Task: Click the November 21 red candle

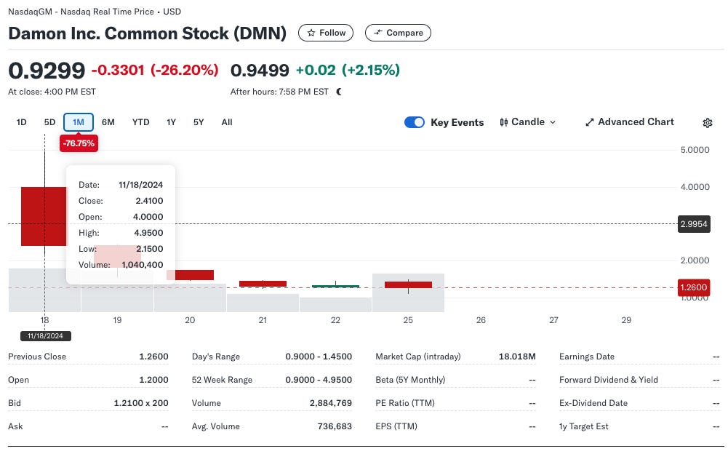Action: point(263,284)
